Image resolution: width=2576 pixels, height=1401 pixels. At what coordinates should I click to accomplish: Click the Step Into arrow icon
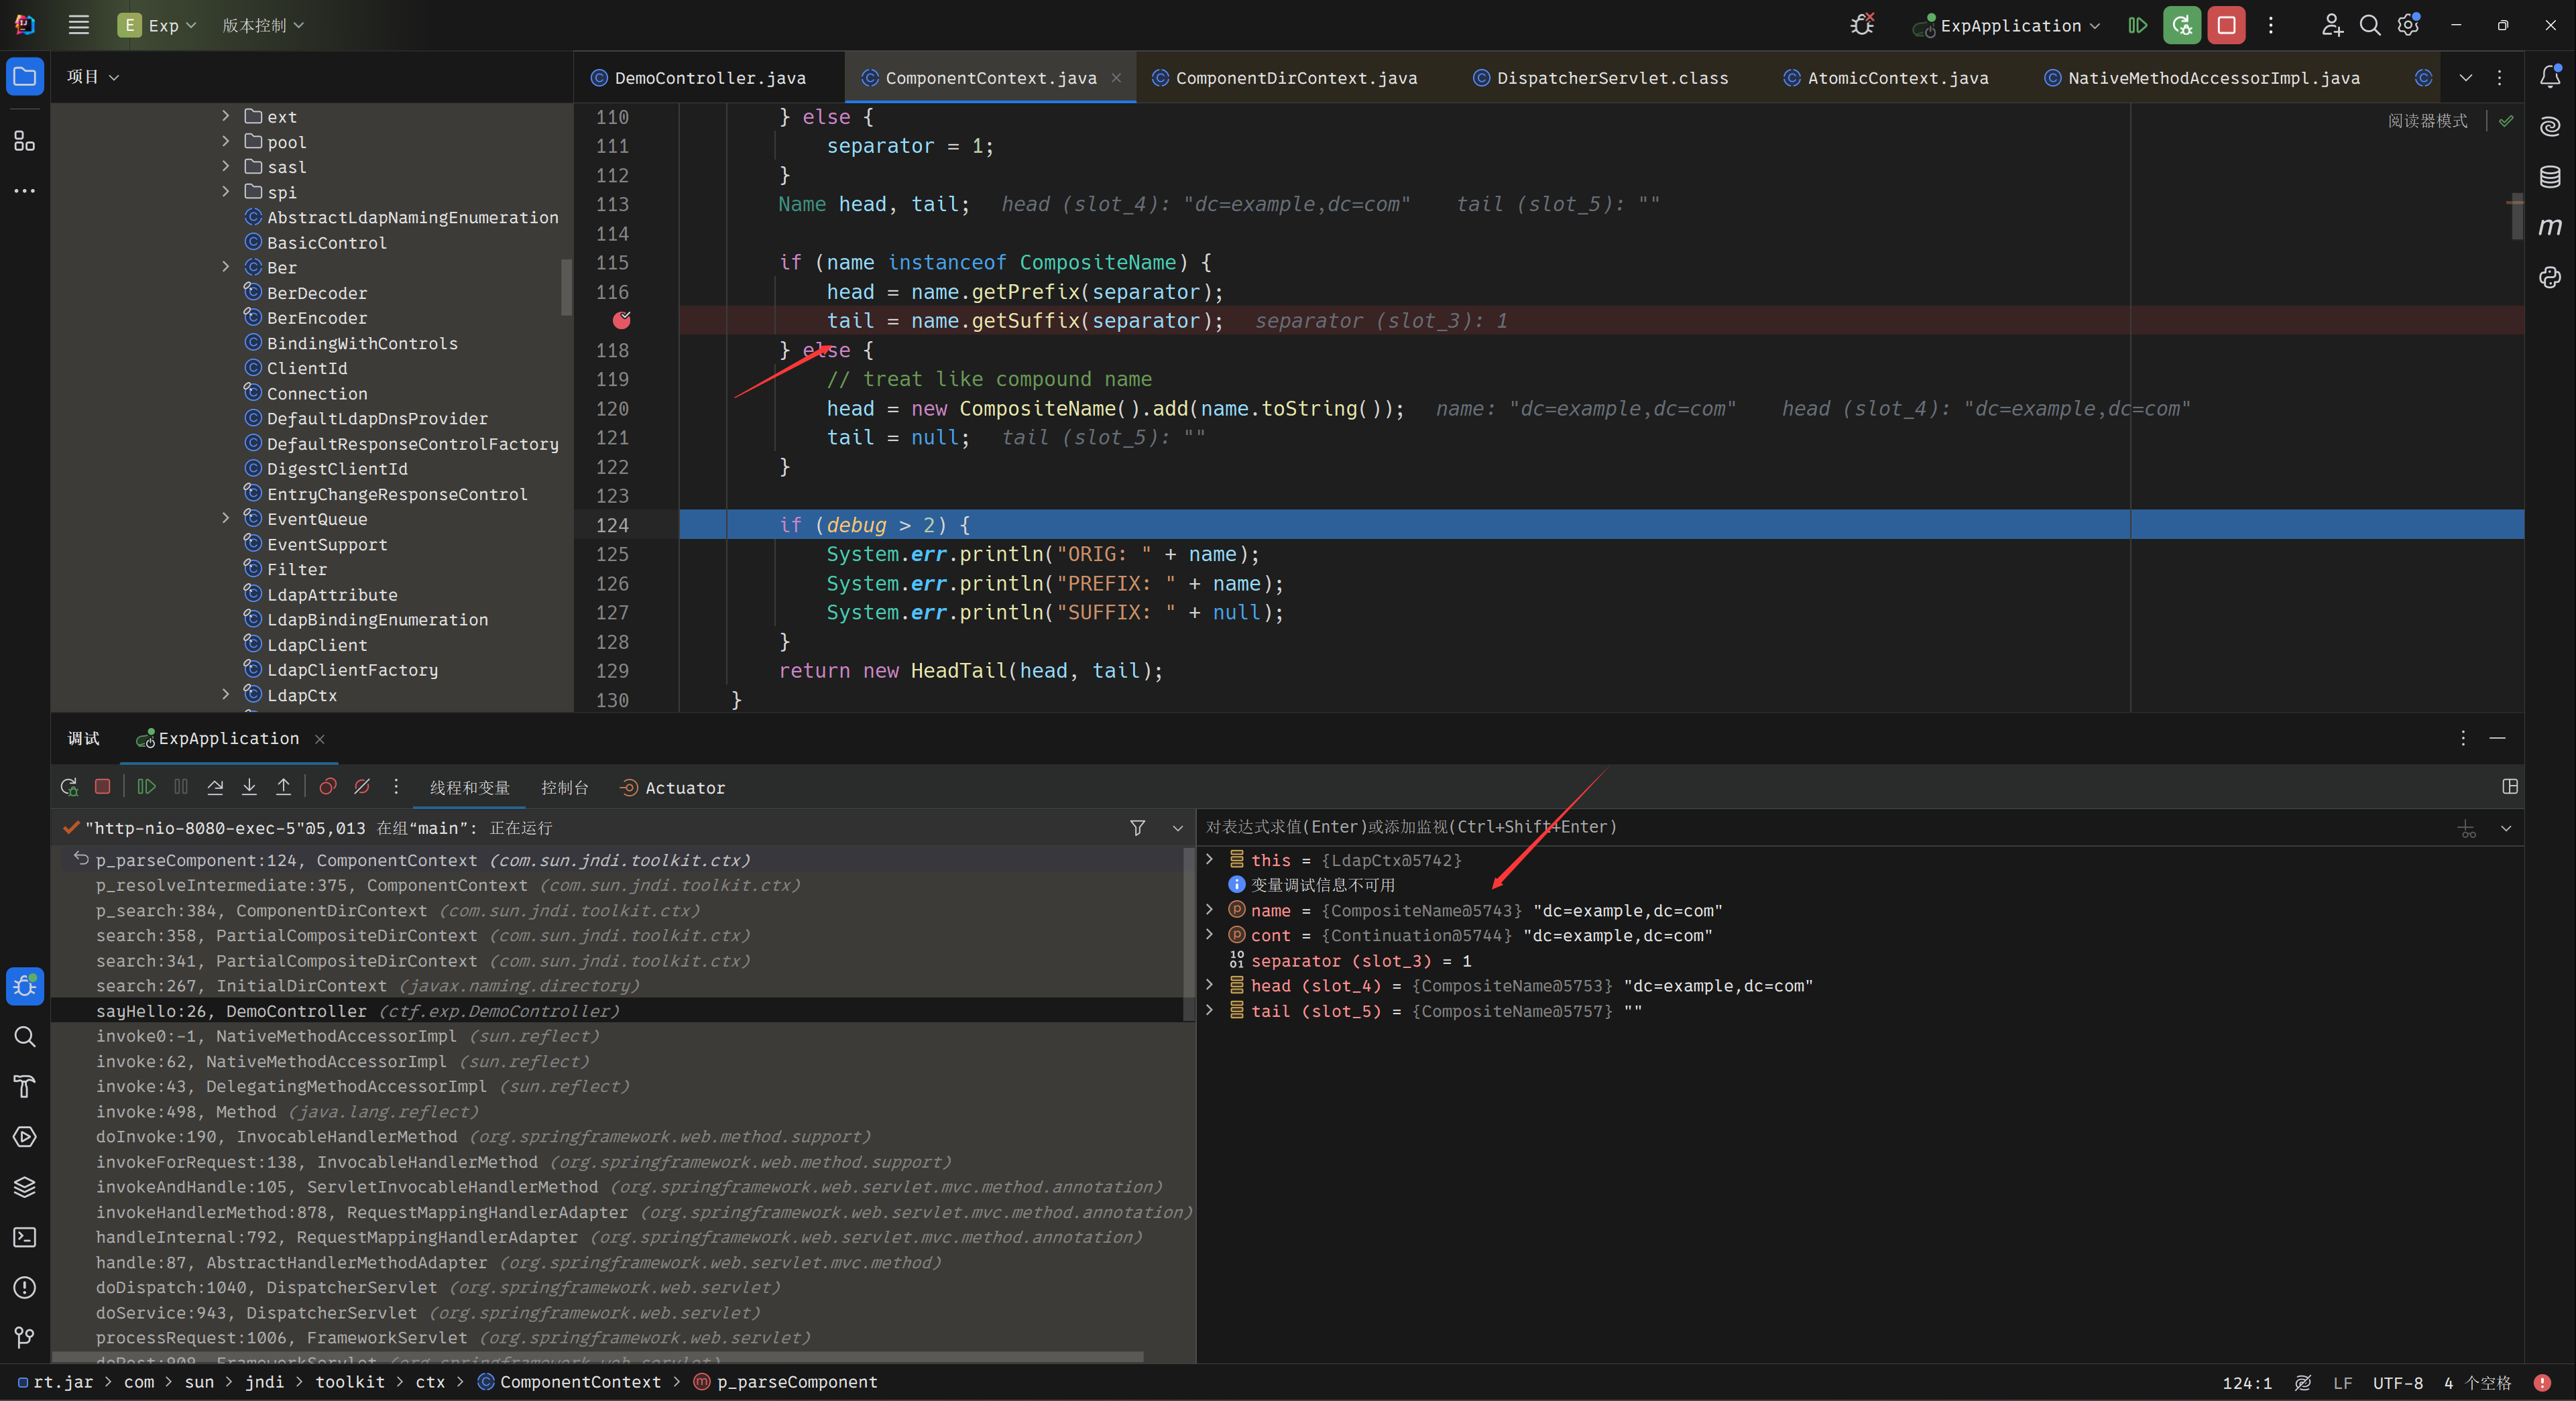pyautogui.click(x=249, y=787)
